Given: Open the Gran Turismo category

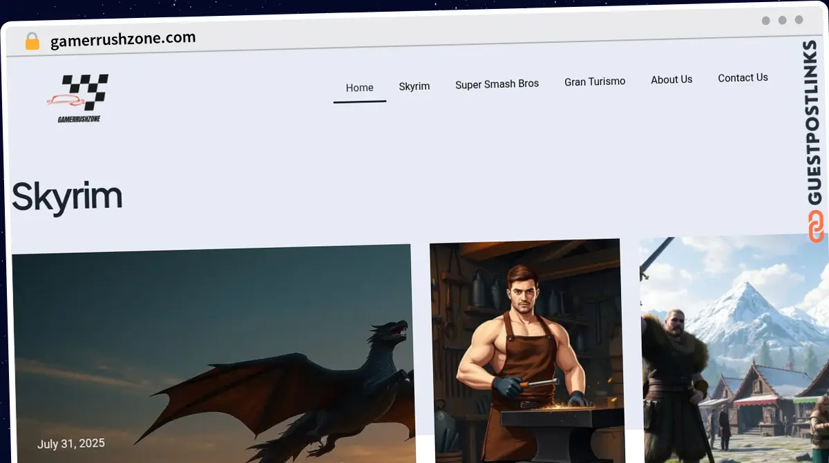Looking at the screenshot, I should tap(594, 82).
